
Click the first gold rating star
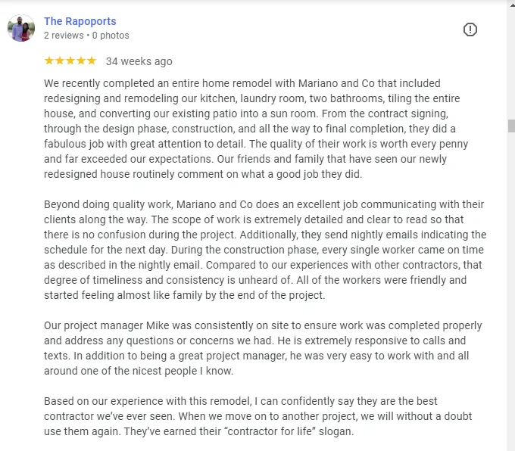[x=49, y=61]
